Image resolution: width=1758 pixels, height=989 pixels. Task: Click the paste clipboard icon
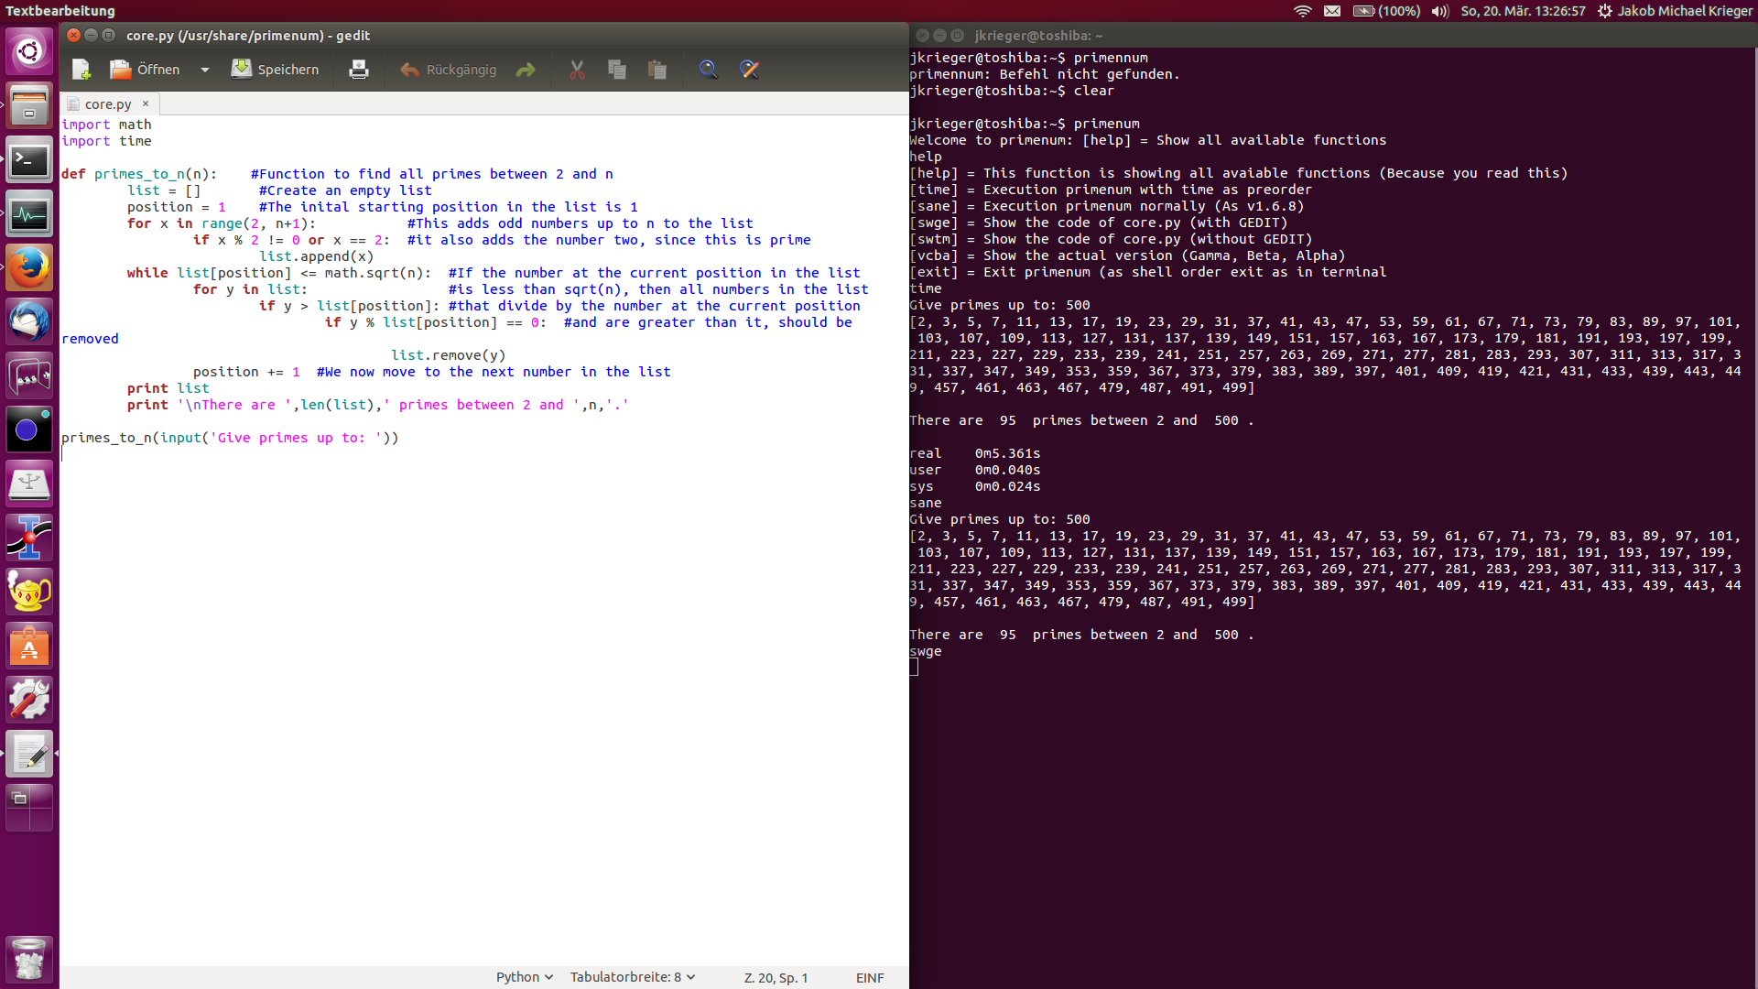[x=657, y=70]
